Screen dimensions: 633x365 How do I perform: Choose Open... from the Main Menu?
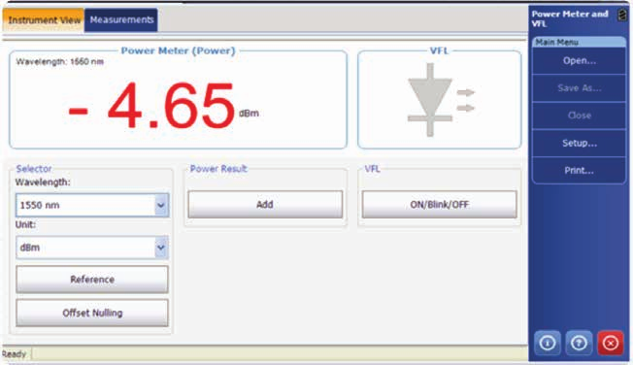point(579,61)
